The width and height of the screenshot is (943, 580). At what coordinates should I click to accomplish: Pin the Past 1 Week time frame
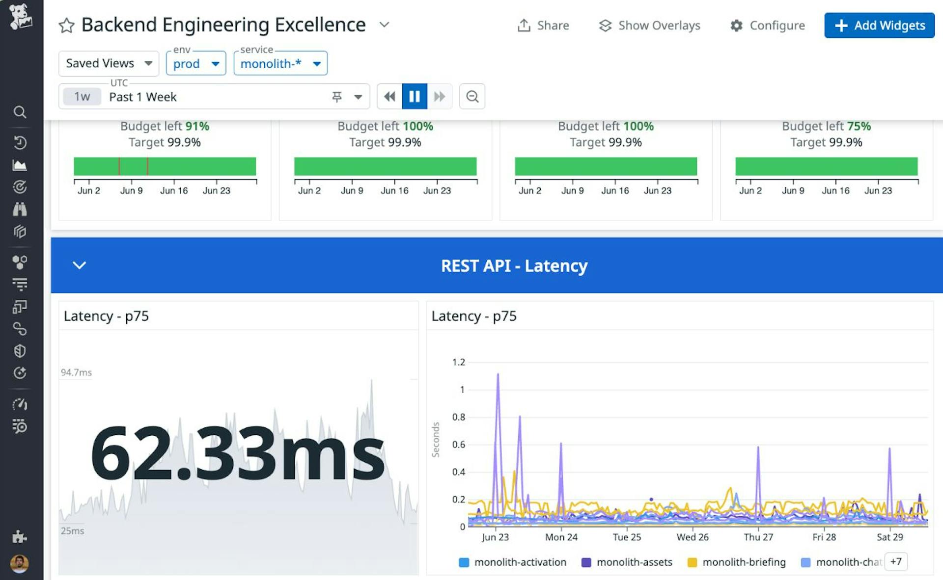pos(337,97)
